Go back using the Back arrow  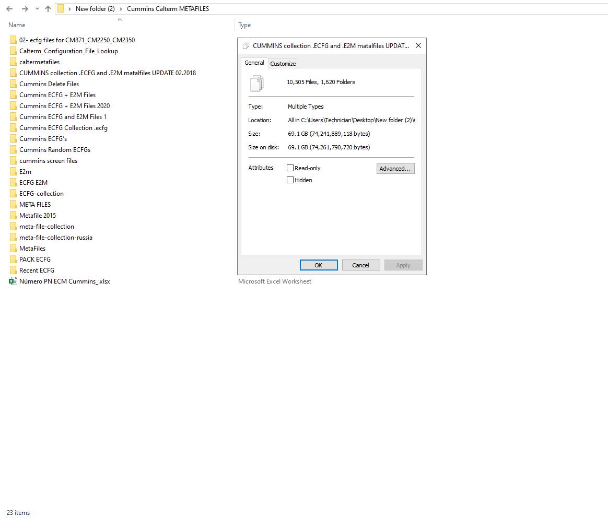point(10,8)
